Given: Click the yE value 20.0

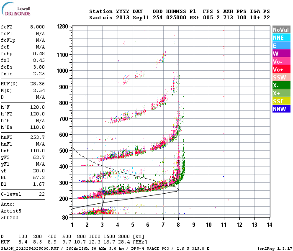Looking at the screenshot, I should point(39,171).
